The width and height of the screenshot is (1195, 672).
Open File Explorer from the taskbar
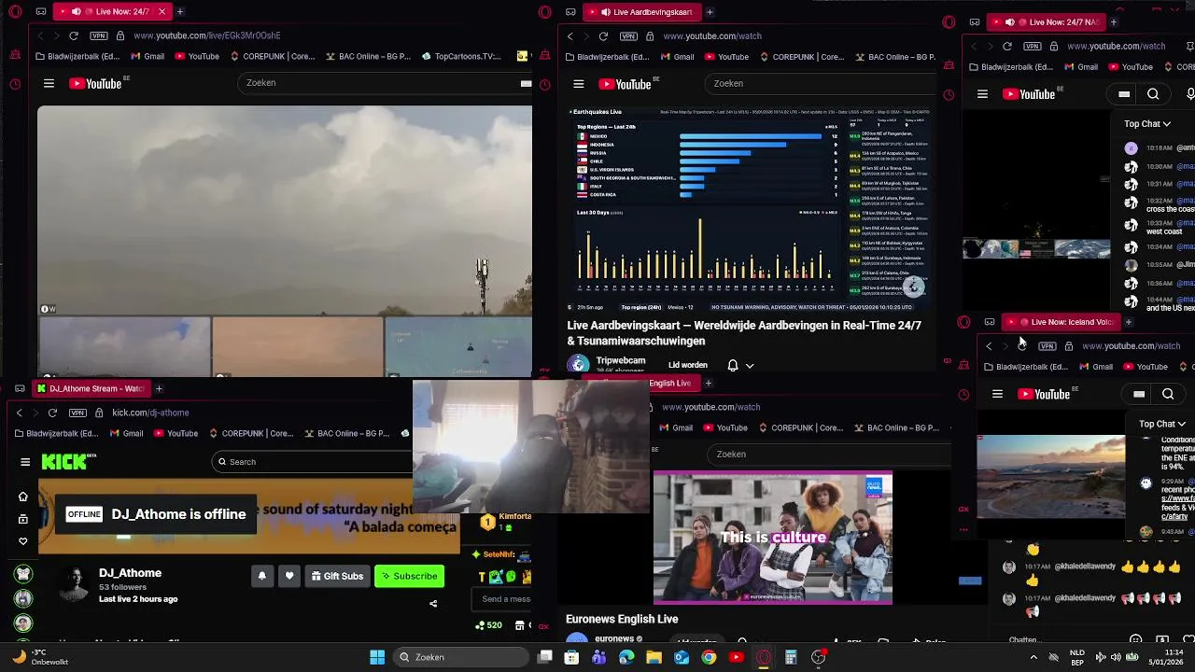(x=654, y=657)
